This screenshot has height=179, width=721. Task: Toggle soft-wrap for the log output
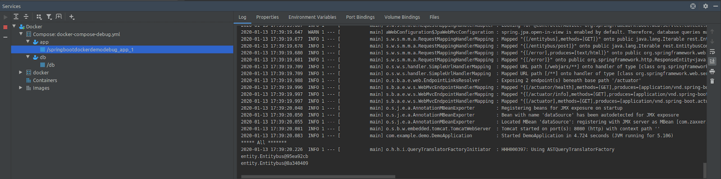[x=712, y=51]
